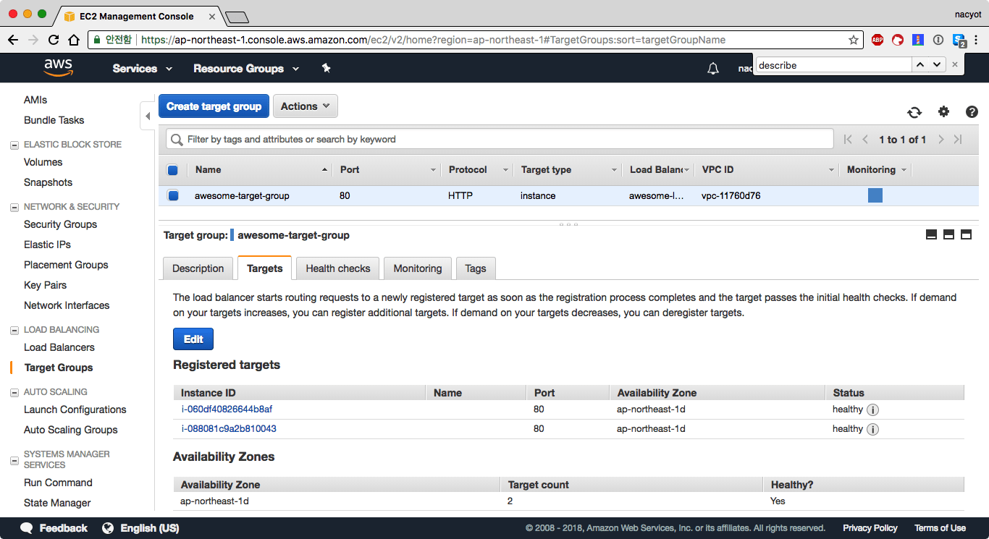This screenshot has width=989, height=539.
Task: Click the help question mark icon
Action: click(x=972, y=111)
